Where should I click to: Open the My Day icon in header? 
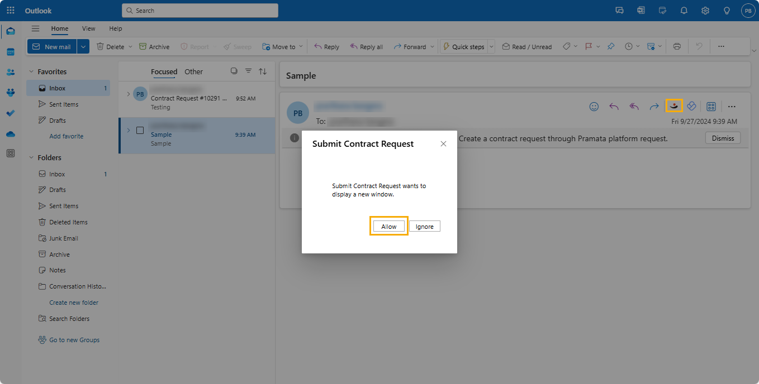(663, 11)
